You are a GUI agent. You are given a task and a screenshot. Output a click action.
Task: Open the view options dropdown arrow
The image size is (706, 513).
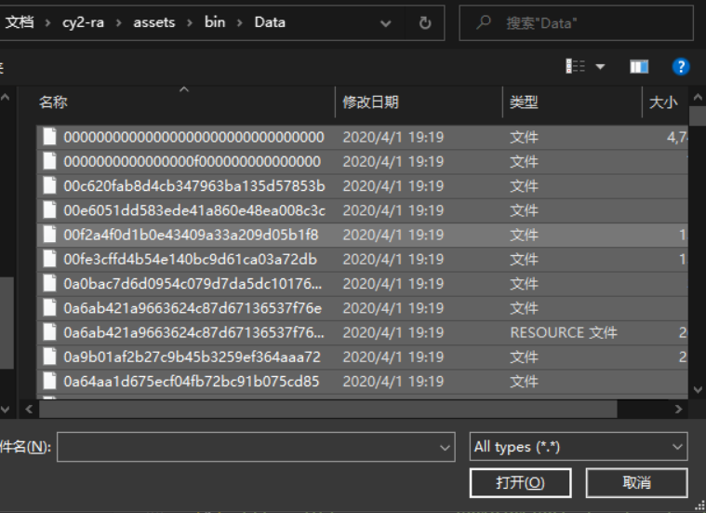tap(600, 66)
